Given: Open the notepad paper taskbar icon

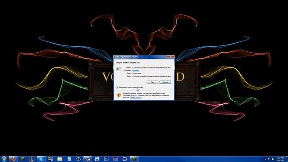Looking at the screenshot, I should [69, 159].
